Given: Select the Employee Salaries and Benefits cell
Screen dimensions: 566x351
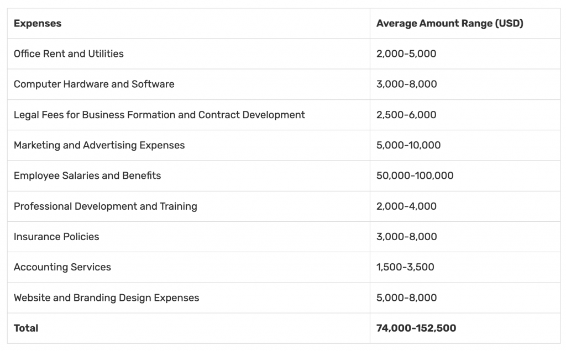Looking at the screenshot, I should click(x=87, y=176).
